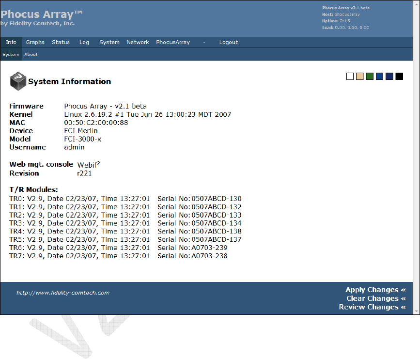Select the dark navy theme swatch
This screenshot has height=359, width=420.
tap(389, 77)
